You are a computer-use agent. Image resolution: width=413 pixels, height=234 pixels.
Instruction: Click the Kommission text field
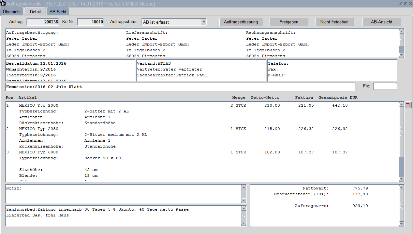pyautogui.click(x=180, y=87)
